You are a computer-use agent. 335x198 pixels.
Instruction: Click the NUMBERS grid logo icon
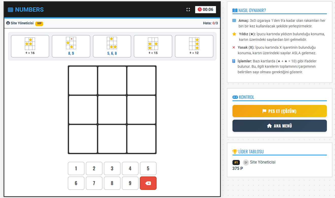[10, 10]
